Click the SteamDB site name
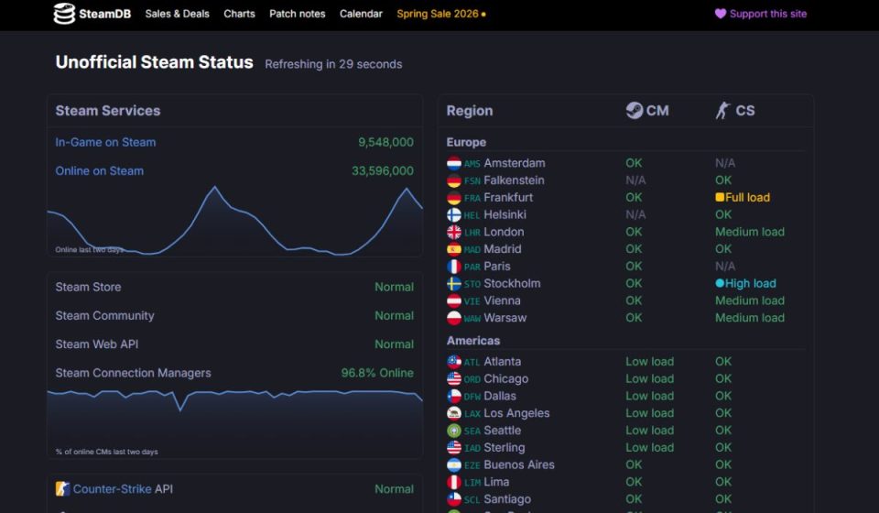Image resolution: width=879 pixels, height=513 pixels. tap(104, 14)
